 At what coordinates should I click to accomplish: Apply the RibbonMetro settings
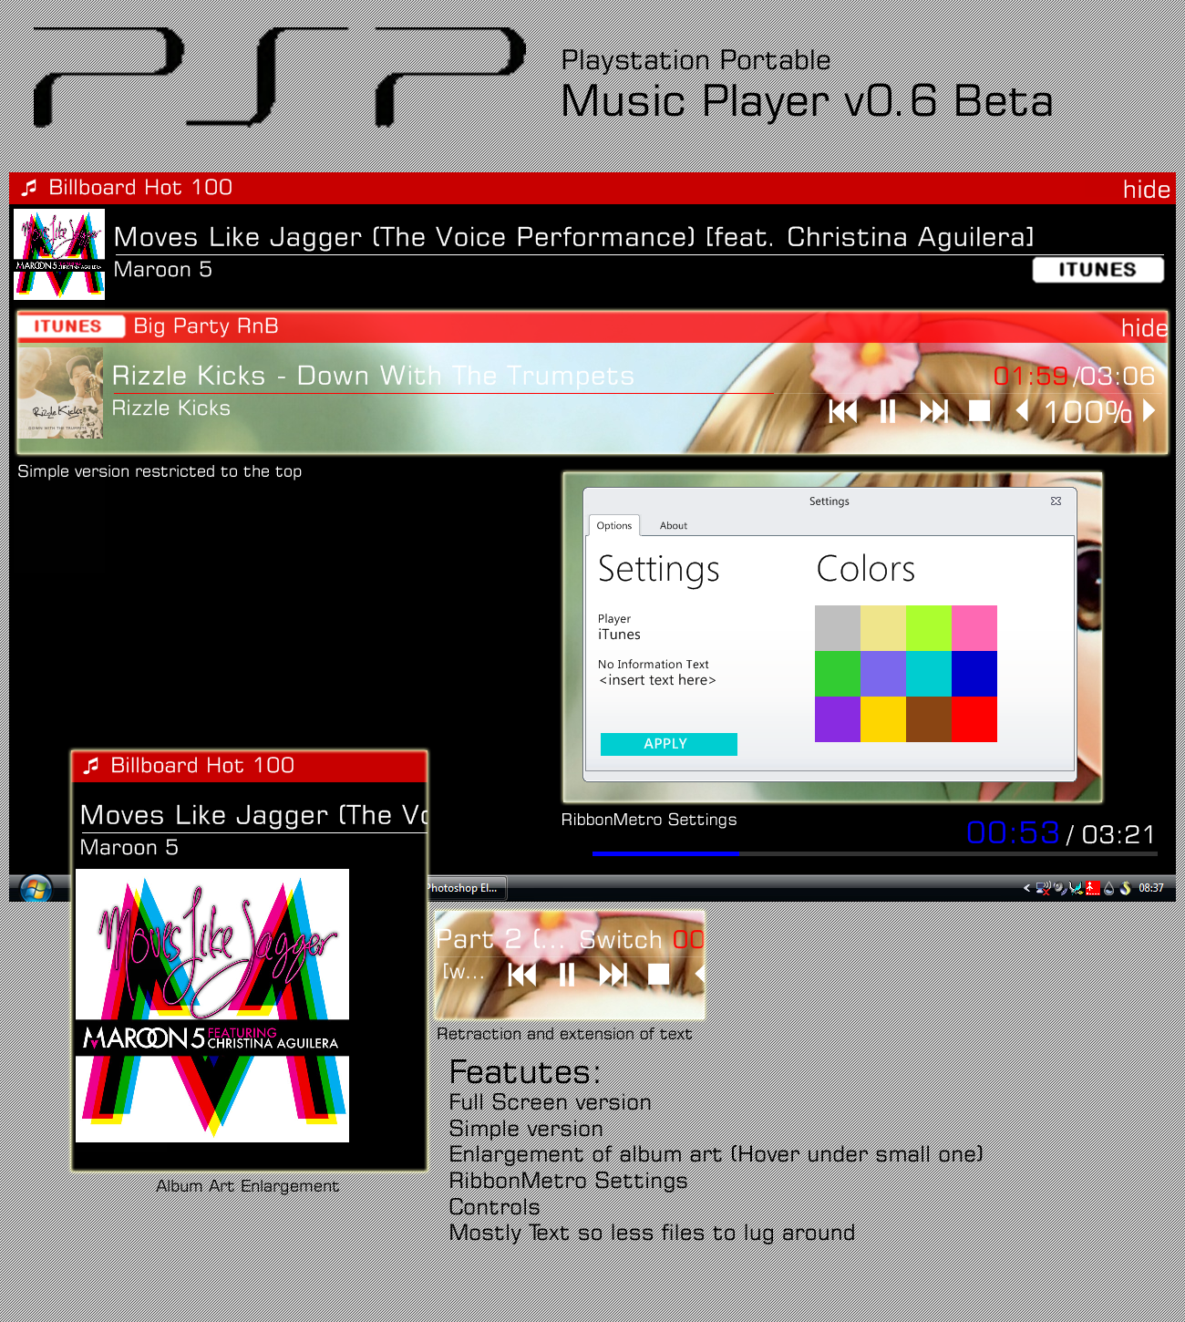(x=668, y=744)
